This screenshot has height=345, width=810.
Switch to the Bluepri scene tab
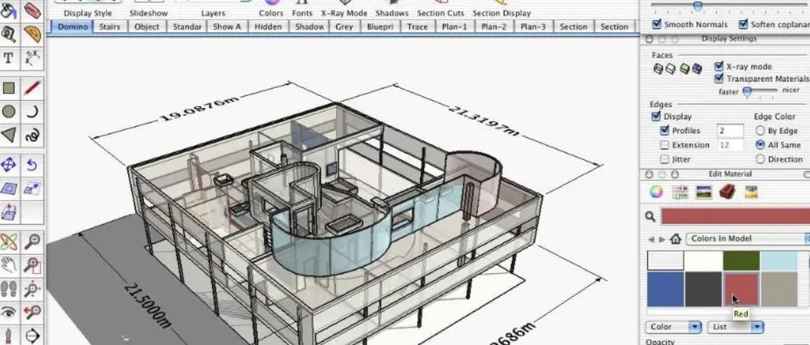380,27
